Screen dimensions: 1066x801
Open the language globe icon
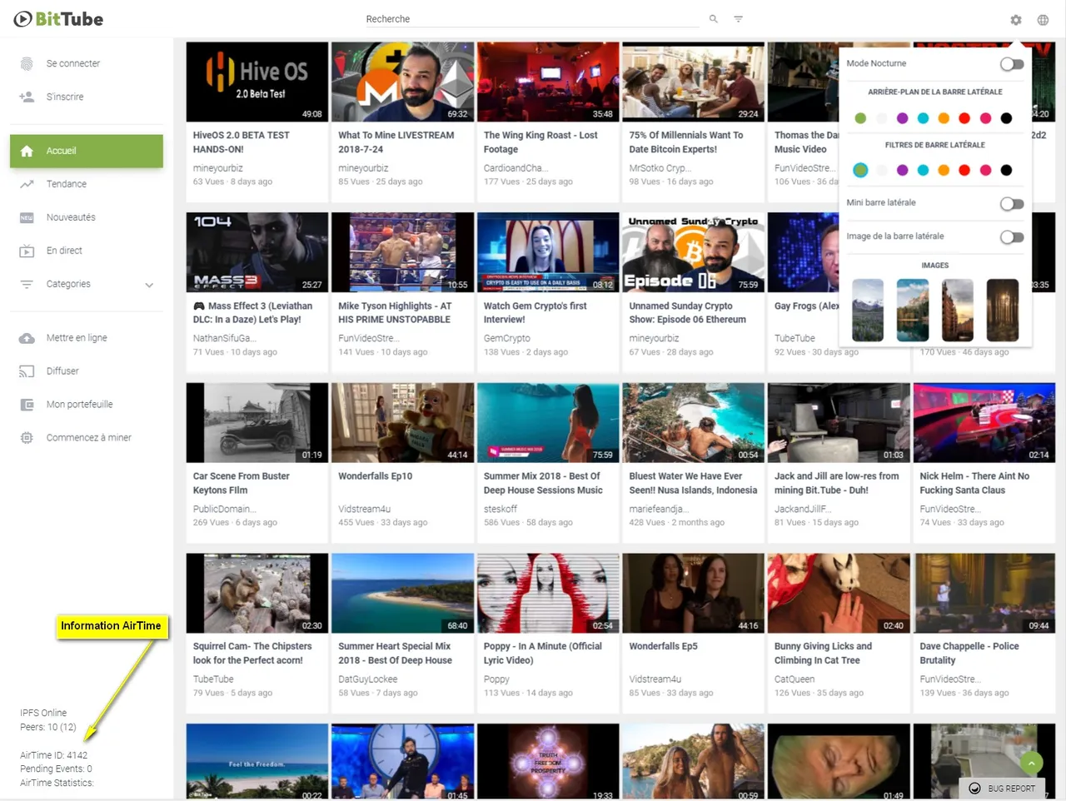tap(1043, 20)
